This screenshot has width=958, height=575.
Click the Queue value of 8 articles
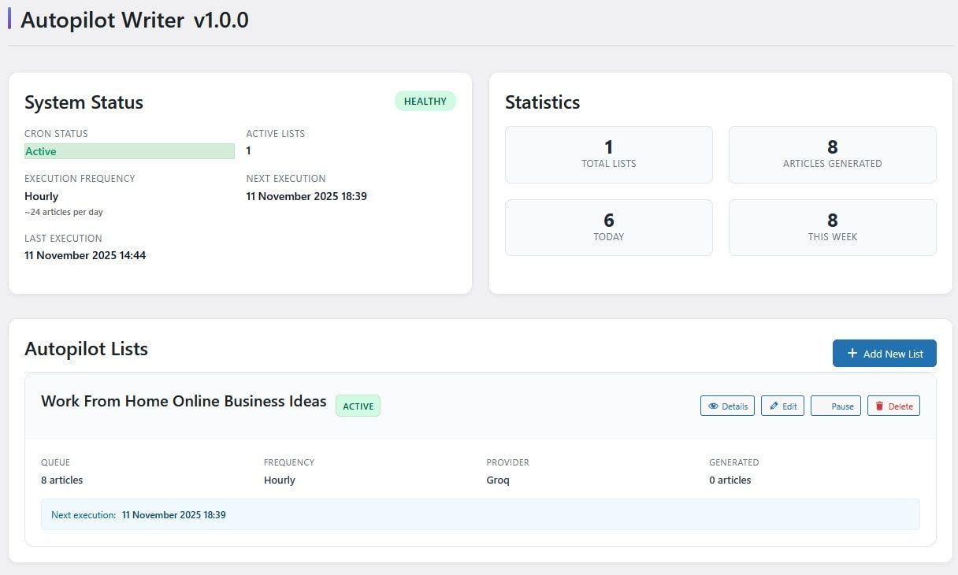pyautogui.click(x=61, y=480)
